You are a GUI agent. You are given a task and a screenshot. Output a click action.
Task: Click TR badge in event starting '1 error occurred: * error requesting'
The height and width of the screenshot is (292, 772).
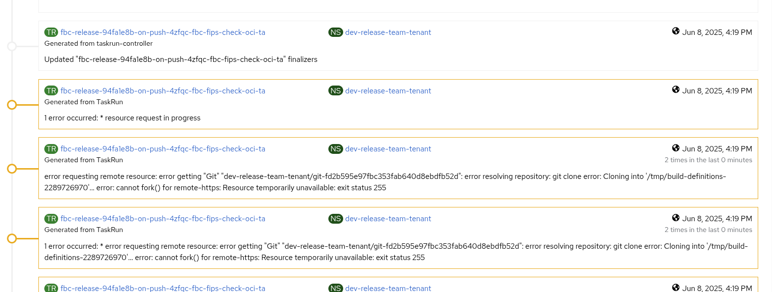point(51,219)
